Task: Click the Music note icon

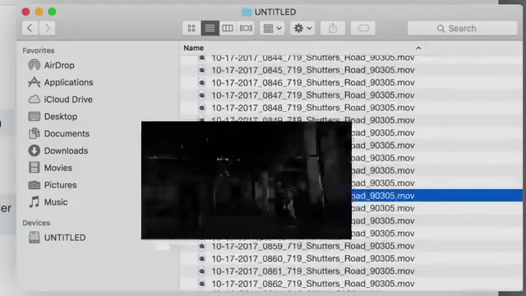Action: 35,202
